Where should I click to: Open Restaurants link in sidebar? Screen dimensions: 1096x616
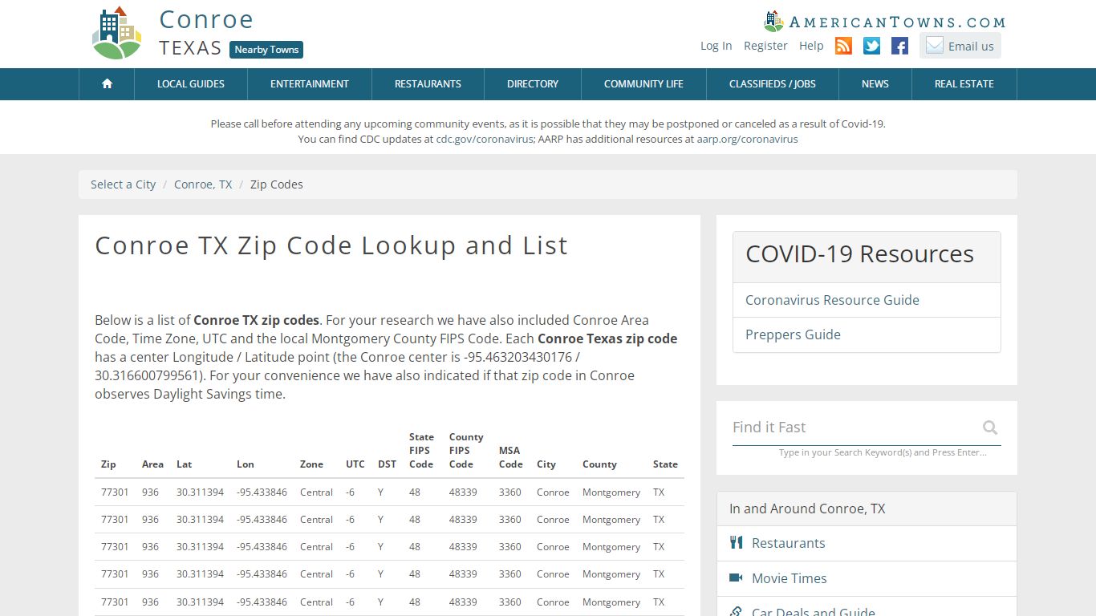pos(788,543)
